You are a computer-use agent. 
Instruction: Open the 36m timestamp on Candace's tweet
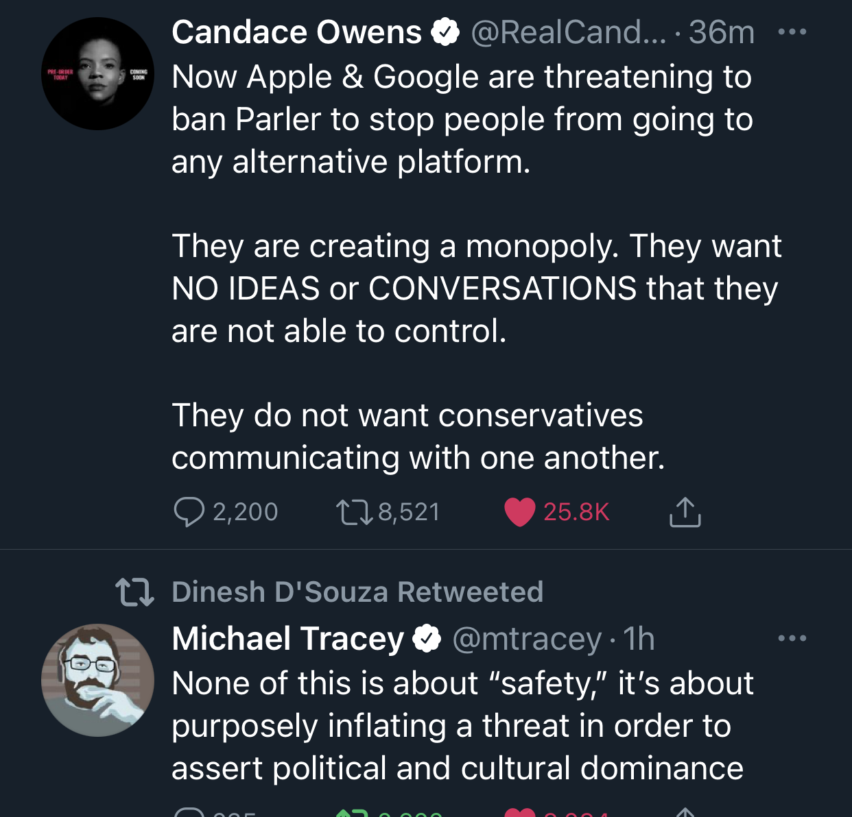coord(721,32)
